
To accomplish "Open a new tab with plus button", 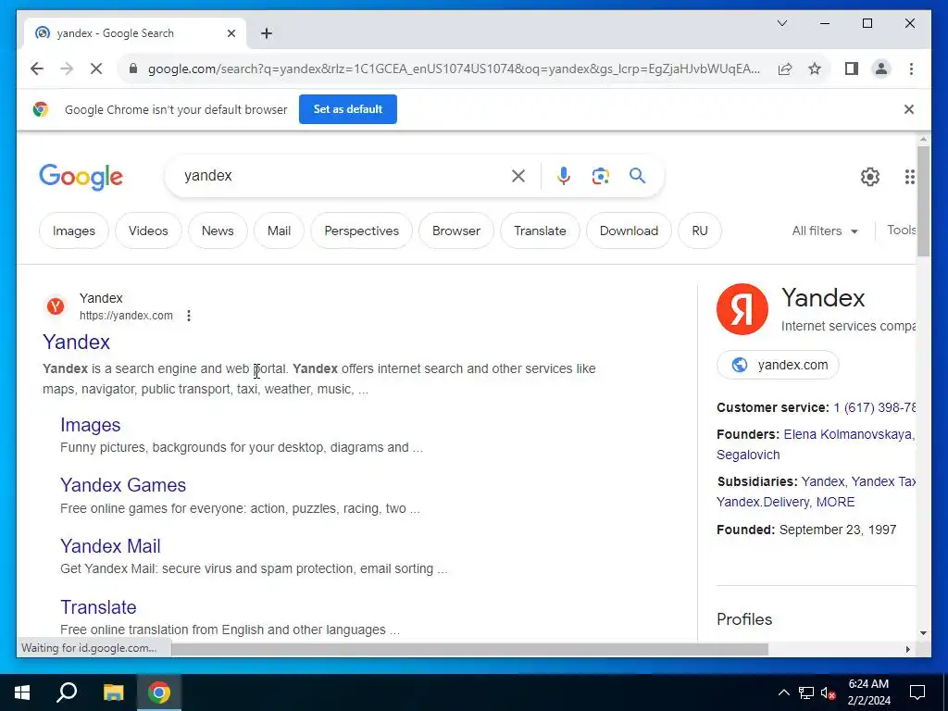I will coord(267,33).
